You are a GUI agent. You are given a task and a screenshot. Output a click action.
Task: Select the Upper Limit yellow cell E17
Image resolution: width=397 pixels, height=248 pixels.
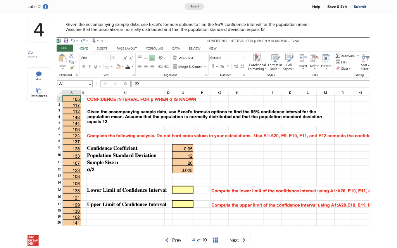(183, 204)
